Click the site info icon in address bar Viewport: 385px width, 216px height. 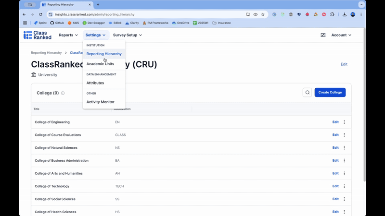(51, 14)
